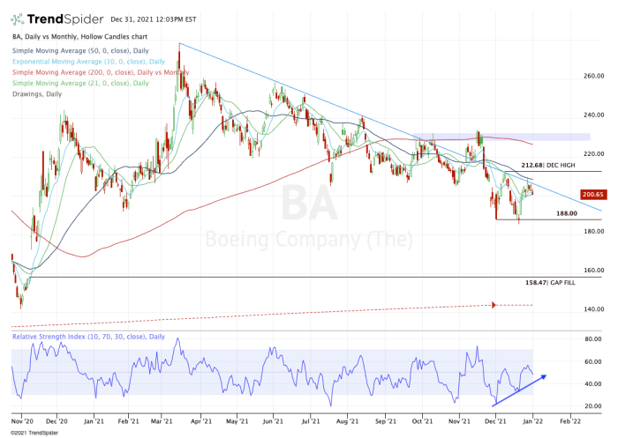Screen dimensions: 618x438
Task: Click the timestamp 'Dec 31, 2021 12:03PM EST'
Action: click(x=154, y=19)
